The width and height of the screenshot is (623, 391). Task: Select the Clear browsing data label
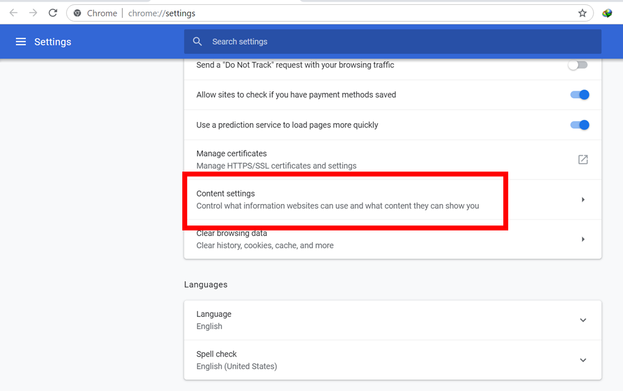click(x=231, y=233)
